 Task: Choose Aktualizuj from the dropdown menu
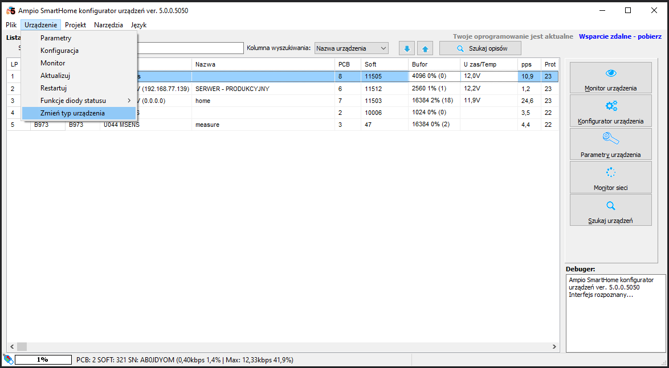click(x=79, y=76)
